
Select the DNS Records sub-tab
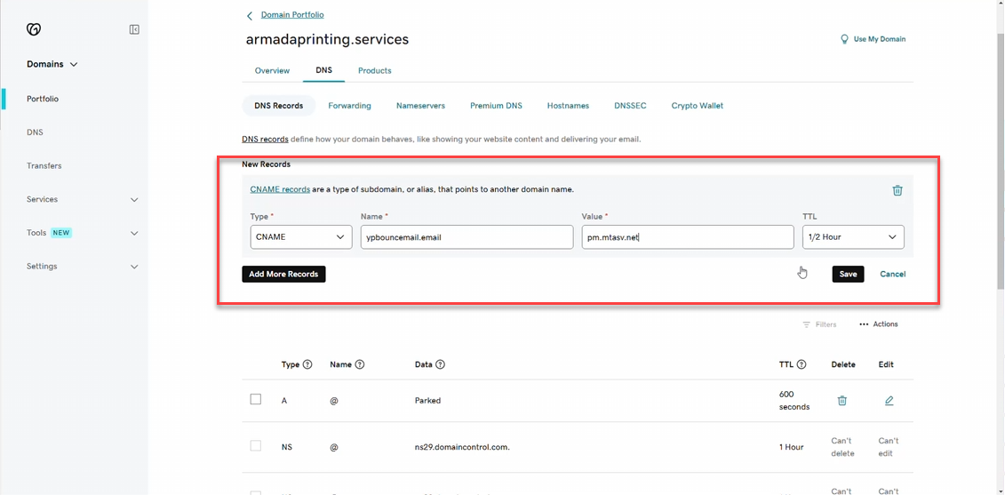pyautogui.click(x=279, y=106)
